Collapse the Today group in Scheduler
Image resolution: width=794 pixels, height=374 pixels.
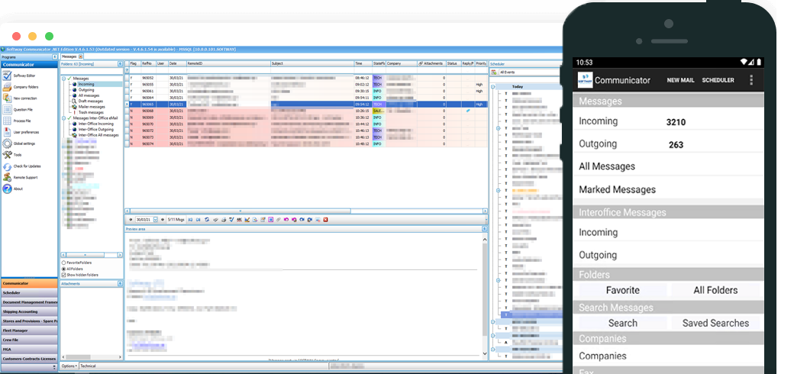tap(493, 86)
